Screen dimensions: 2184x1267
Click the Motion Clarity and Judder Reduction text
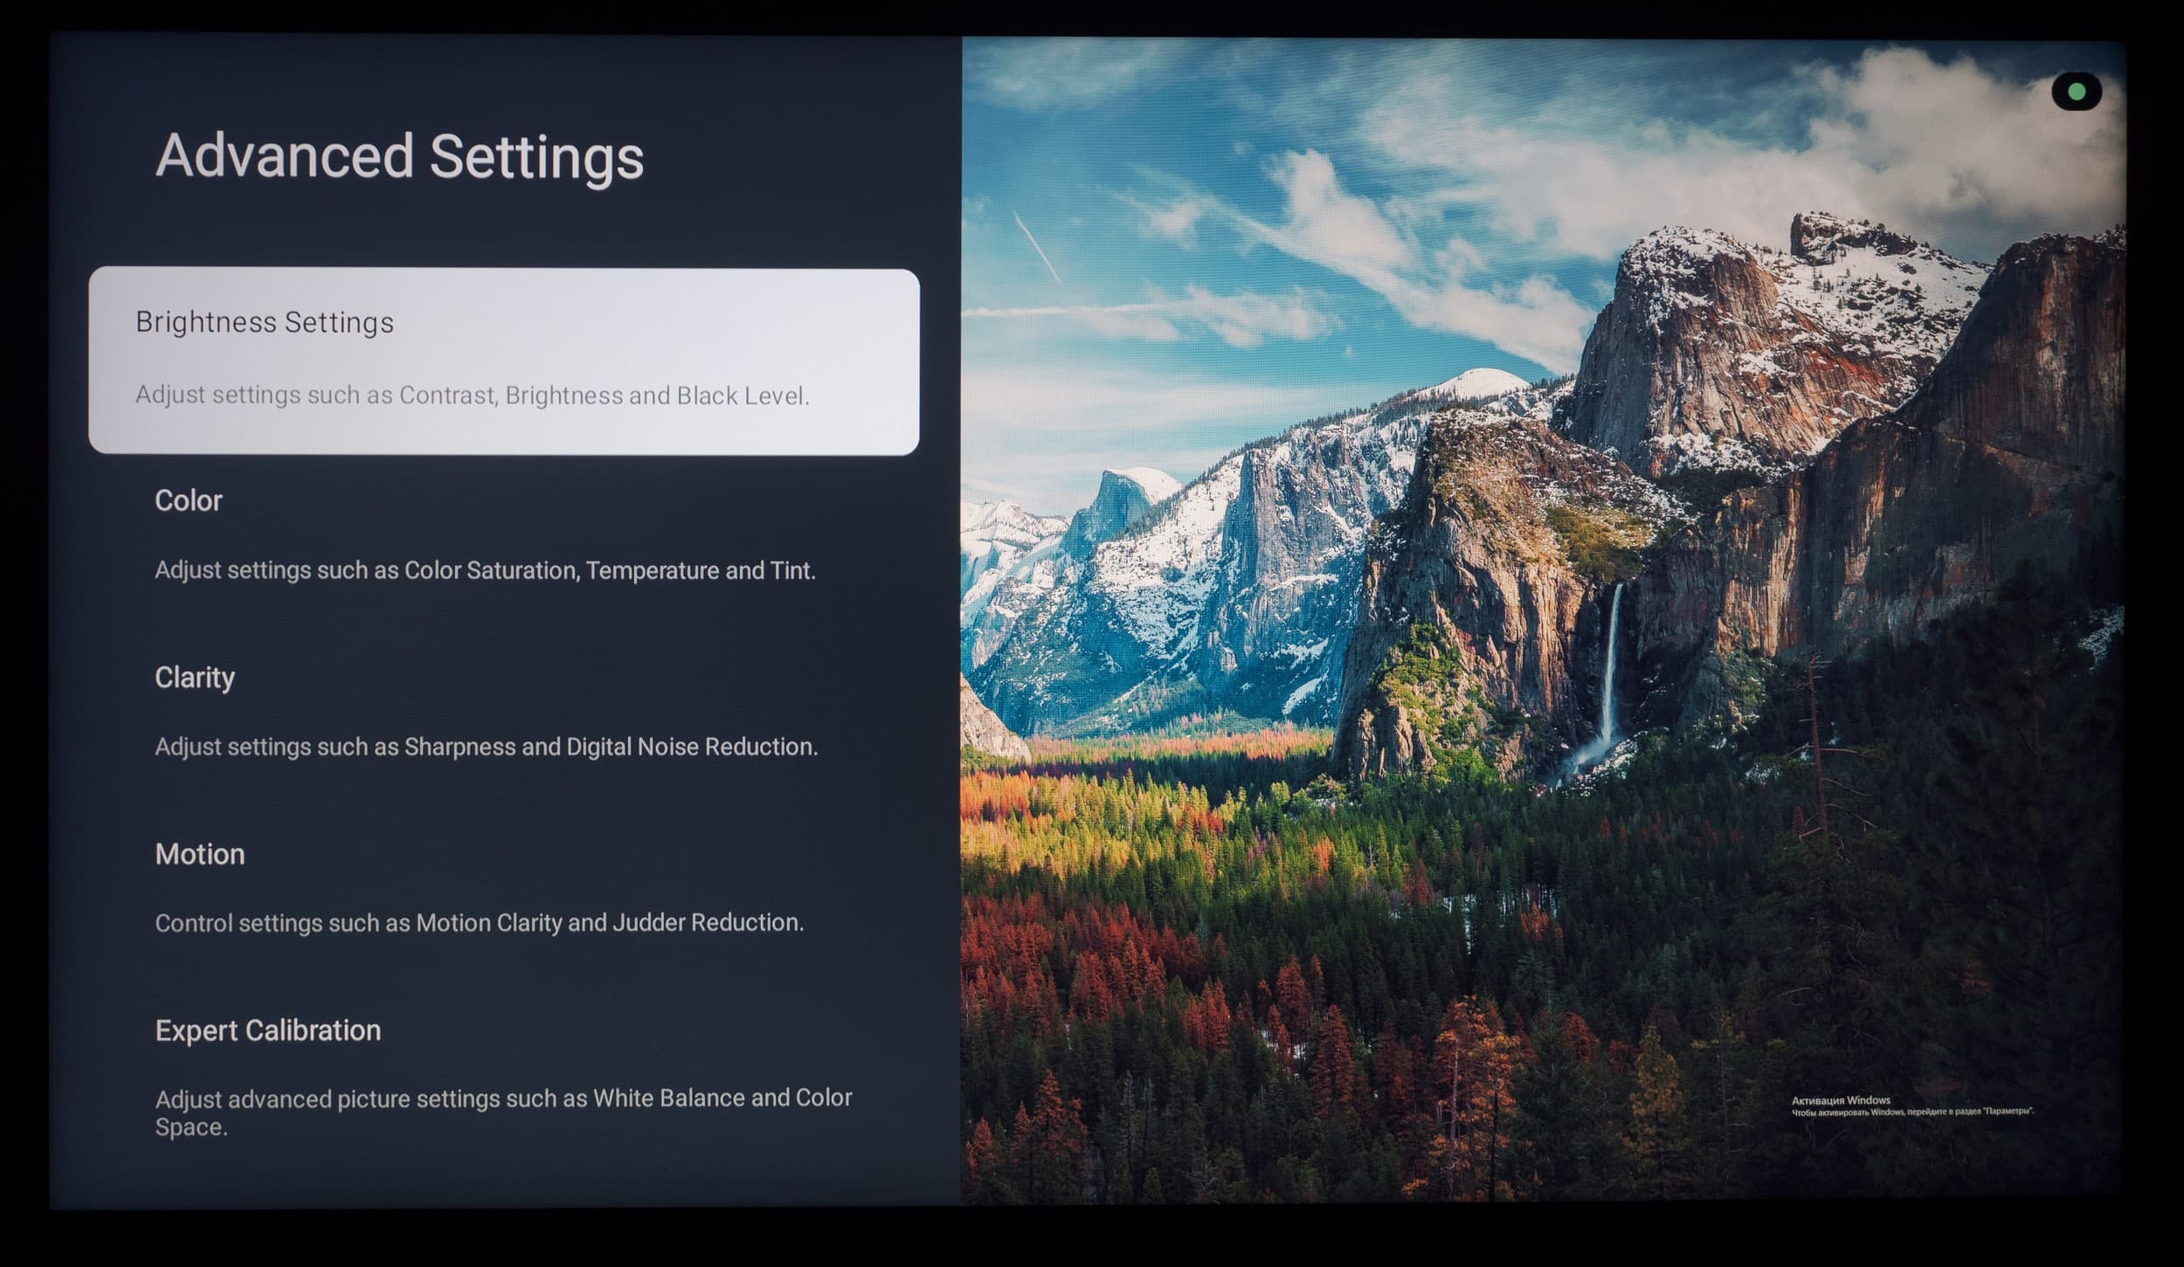479,923
